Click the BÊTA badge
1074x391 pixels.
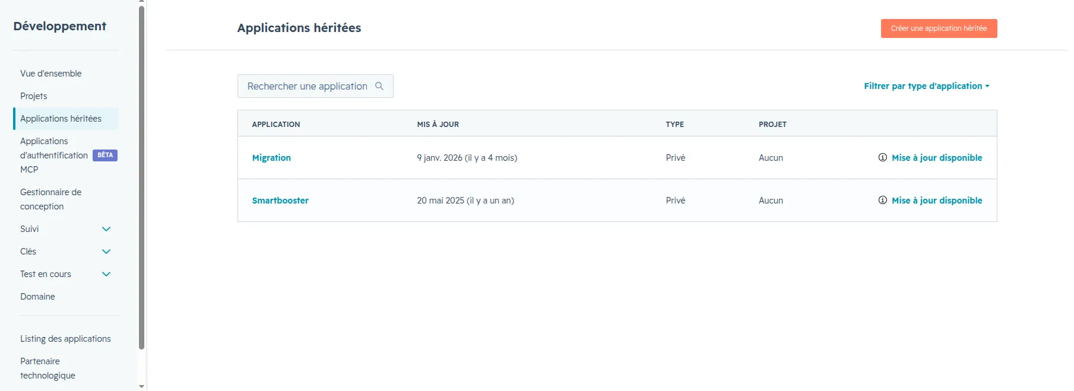[x=105, y=155]
